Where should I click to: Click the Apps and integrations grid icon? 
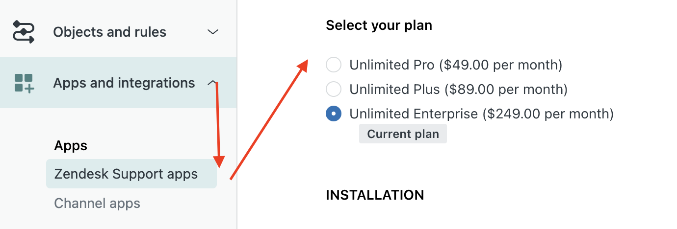[24, 83]
